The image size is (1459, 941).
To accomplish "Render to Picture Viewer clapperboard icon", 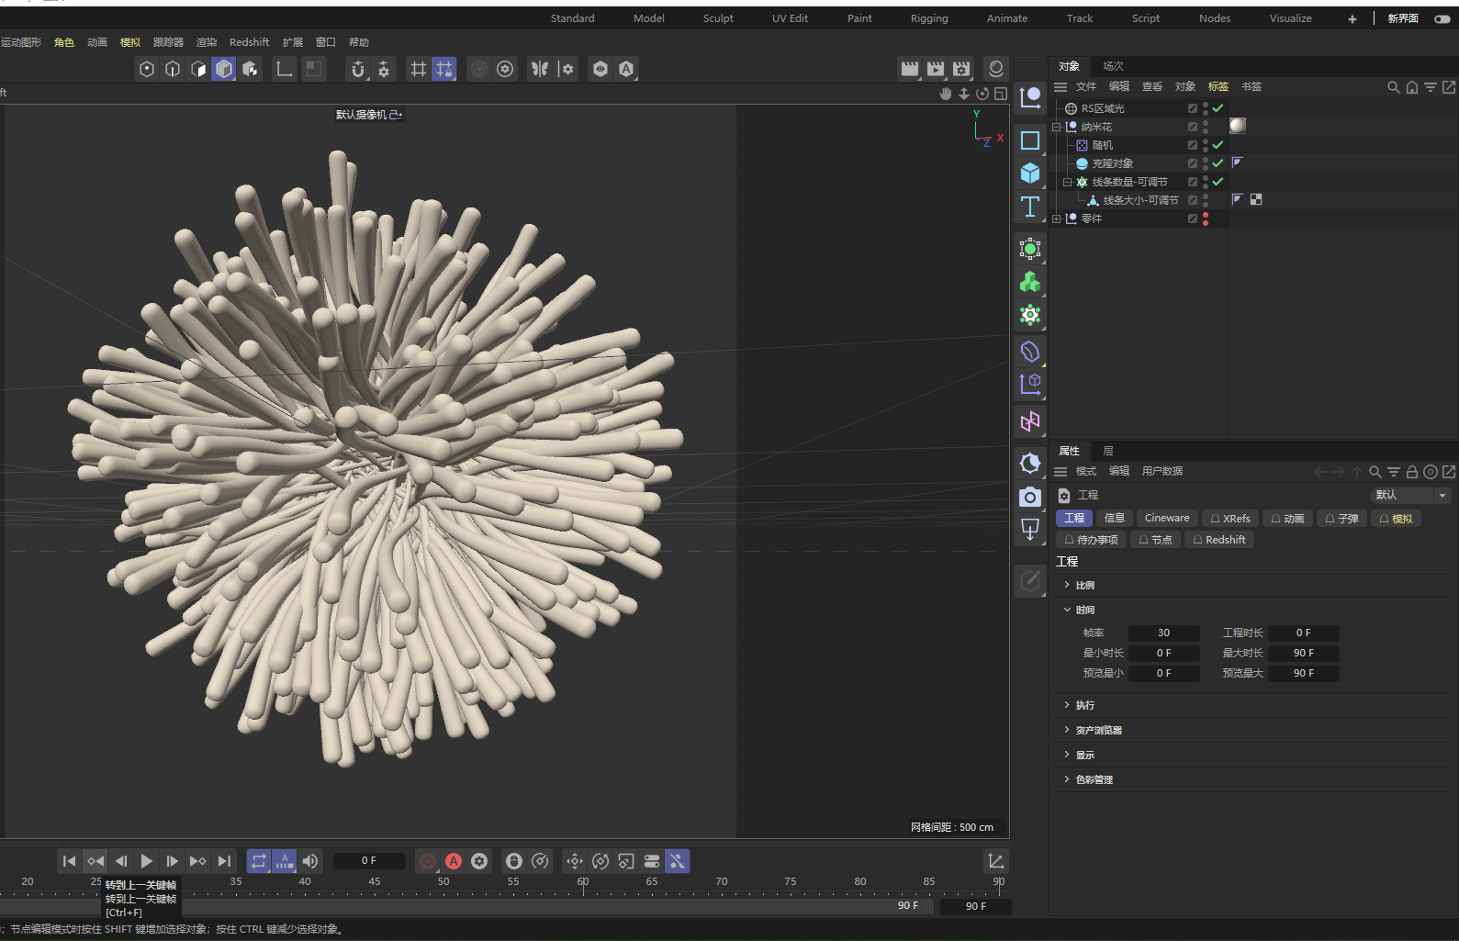I will coord(936,69).
